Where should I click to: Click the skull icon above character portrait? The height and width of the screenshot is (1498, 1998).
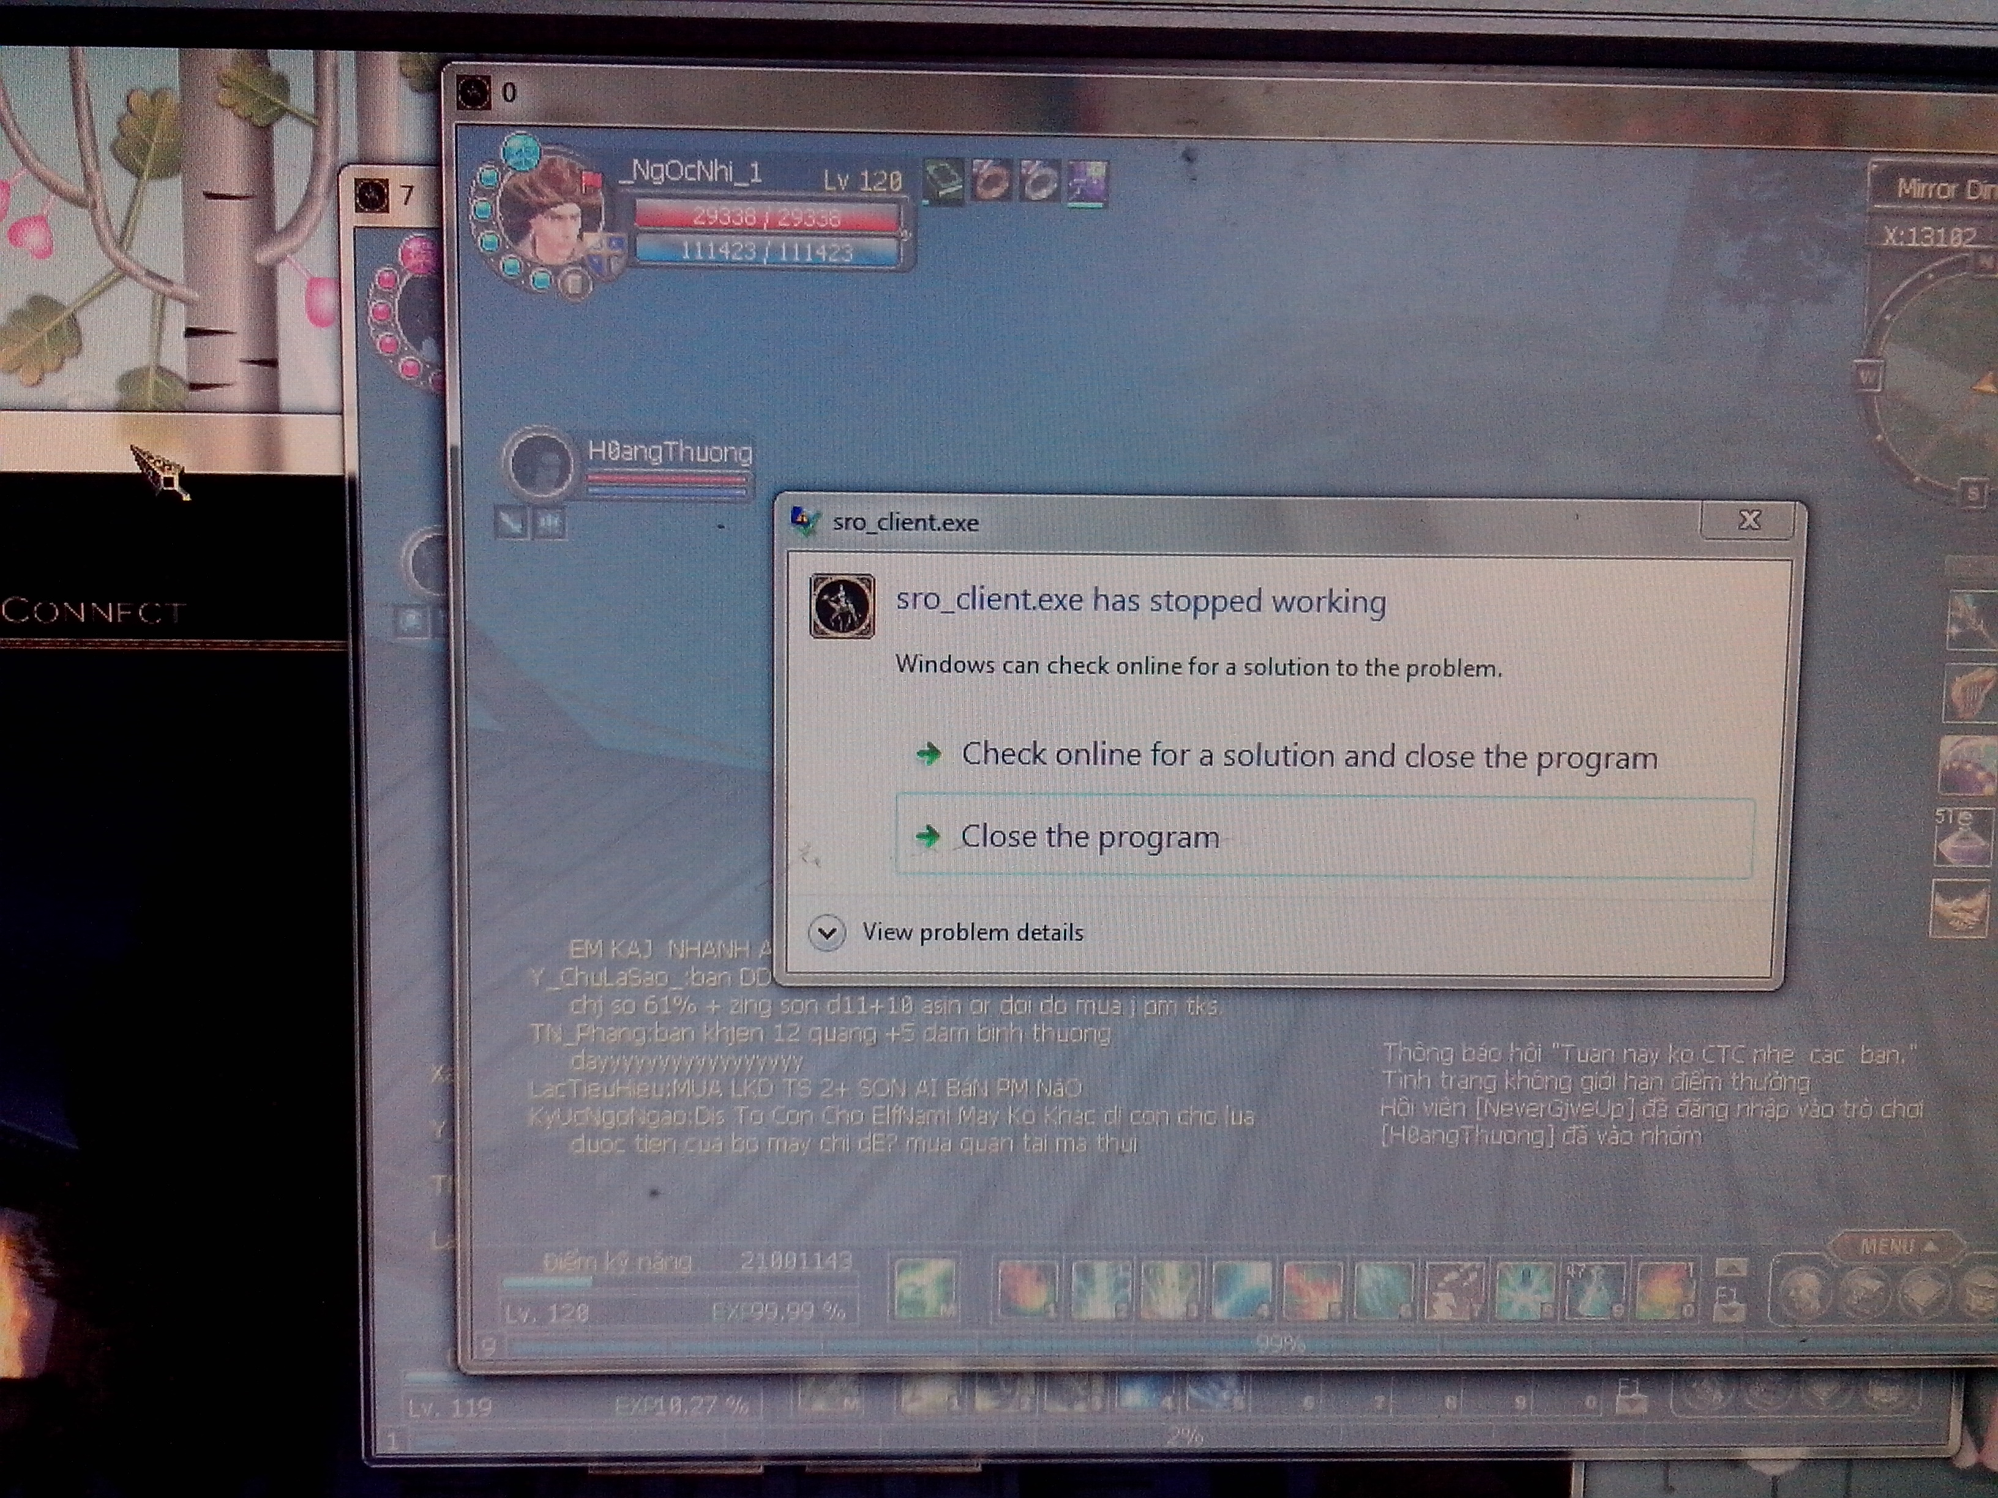[x=521, y=151]
